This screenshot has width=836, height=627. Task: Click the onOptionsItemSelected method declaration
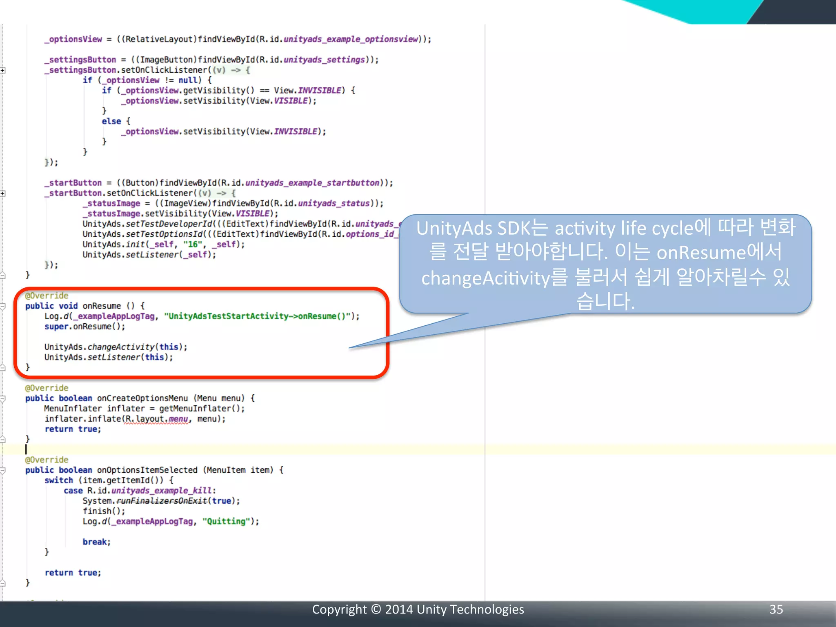[x=154, y=470]
